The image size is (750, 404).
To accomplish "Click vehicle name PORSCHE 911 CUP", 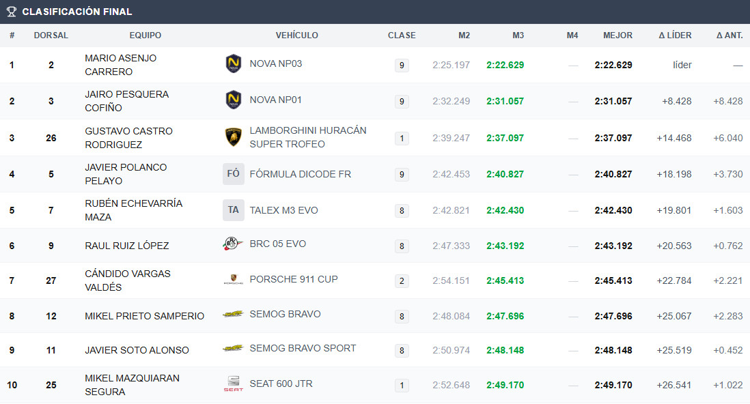I will (294, 279).
